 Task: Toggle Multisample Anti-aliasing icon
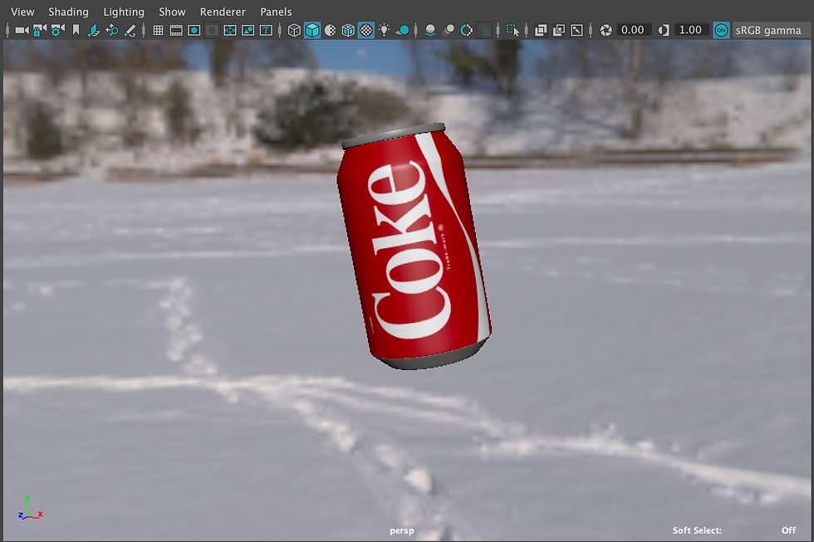pyautogui.click(x=467, y=30)
